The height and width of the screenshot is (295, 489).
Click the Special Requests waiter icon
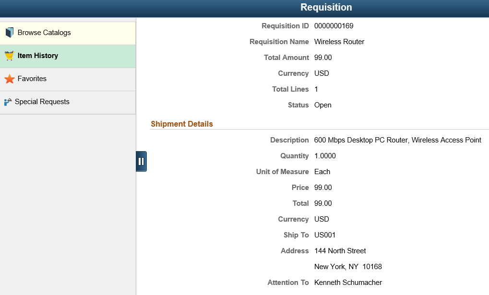coord(8,102)
